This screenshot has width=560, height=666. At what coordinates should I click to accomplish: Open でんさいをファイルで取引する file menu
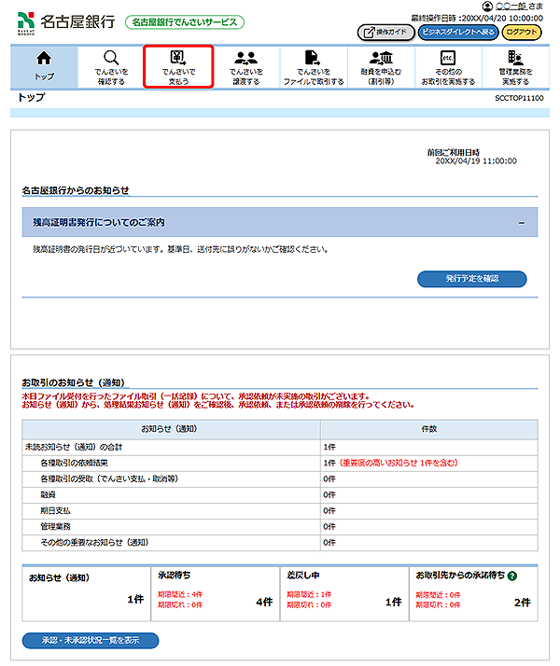click(313, 67)
